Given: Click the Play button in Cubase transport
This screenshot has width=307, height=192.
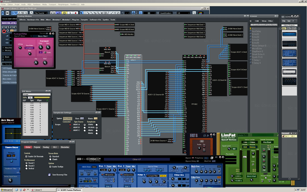Looking at the screenshot, I should pos(70,13).
